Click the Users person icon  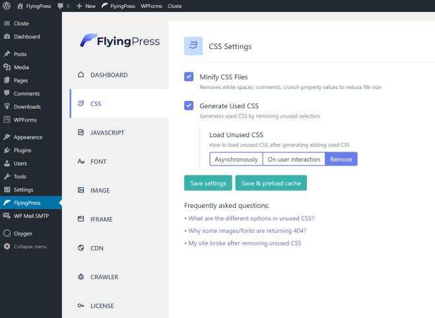coord(7,164)
